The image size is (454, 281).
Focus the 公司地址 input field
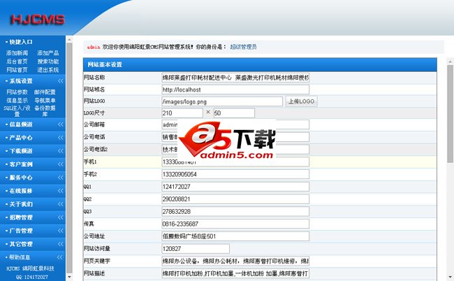(235, 236)
